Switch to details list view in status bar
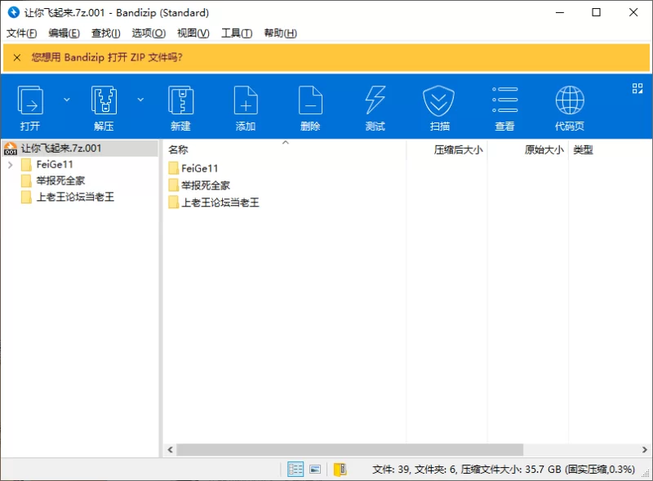 [x=295, y=469]
